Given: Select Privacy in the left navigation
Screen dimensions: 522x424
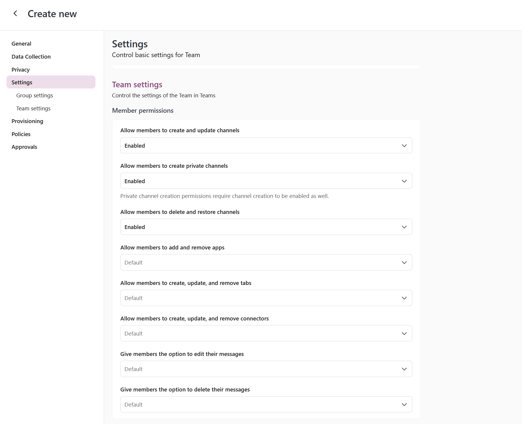Looking at the screenshot, I should tap(20, 70).
